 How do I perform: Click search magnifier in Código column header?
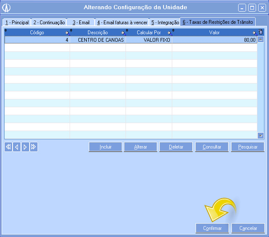pyautogui.click(x=68, y=33)
